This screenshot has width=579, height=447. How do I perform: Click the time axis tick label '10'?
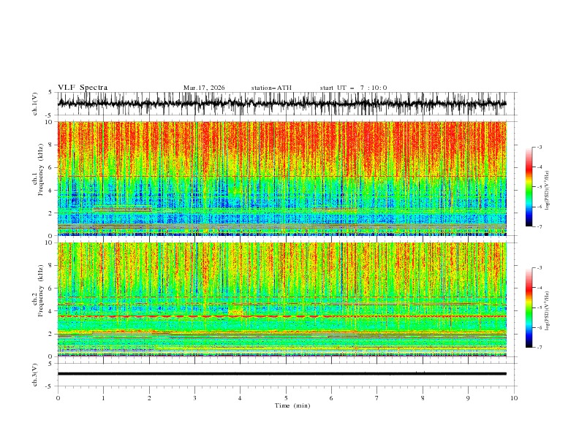(514, 398)
